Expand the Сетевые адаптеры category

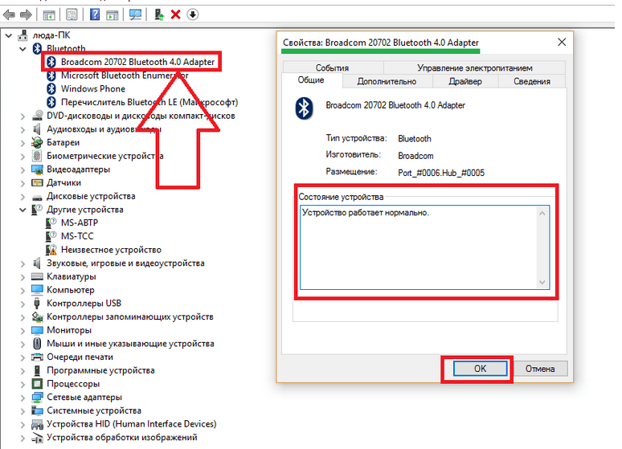(x=23, y=398)
